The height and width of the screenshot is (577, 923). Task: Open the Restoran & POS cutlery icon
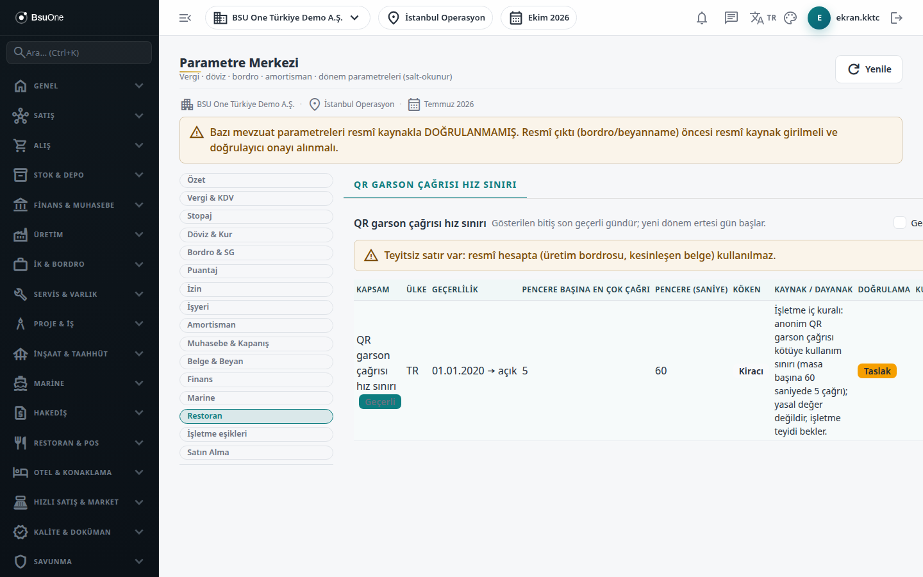pyautogui.click(x=21, y=443)
